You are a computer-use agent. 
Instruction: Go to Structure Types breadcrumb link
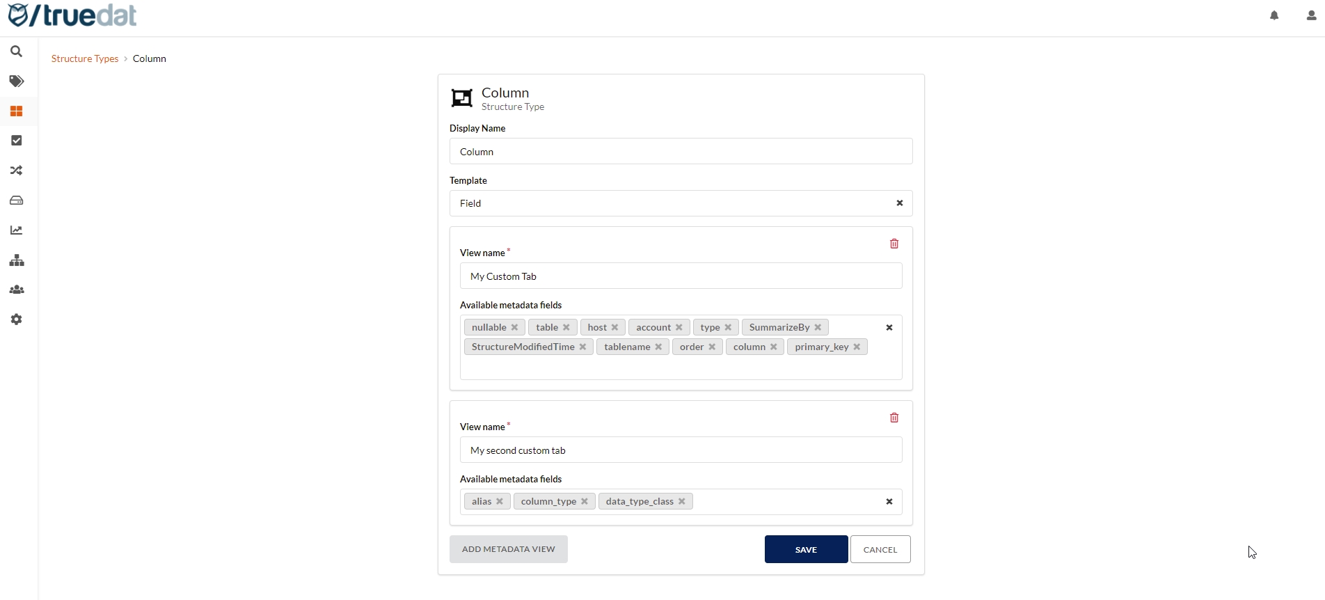(85, 58)
